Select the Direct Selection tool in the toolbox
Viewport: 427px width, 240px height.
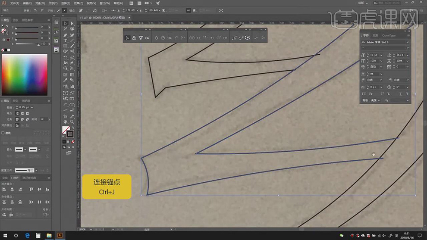(x=72, y=24)
